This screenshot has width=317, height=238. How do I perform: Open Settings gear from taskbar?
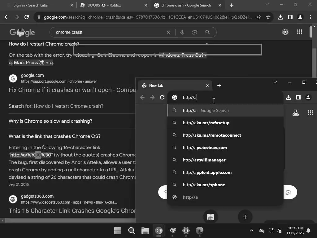(x=186, y=231)
